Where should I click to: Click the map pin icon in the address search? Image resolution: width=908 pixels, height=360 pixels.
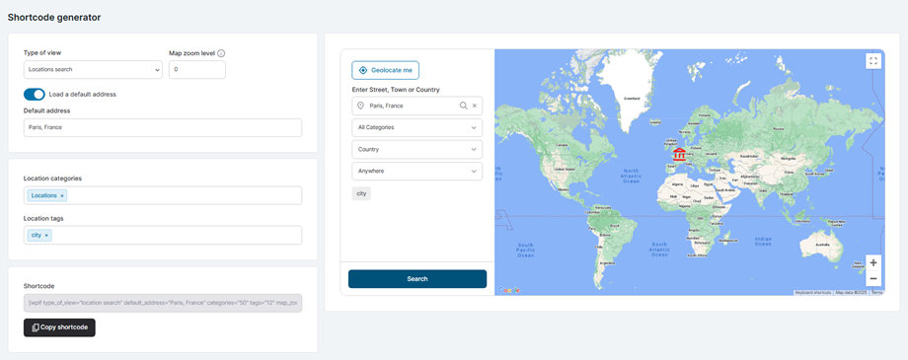click(x=360, y=106)
